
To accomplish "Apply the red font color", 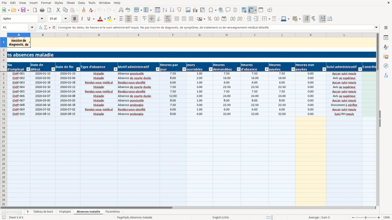I will tap(100, 19).
